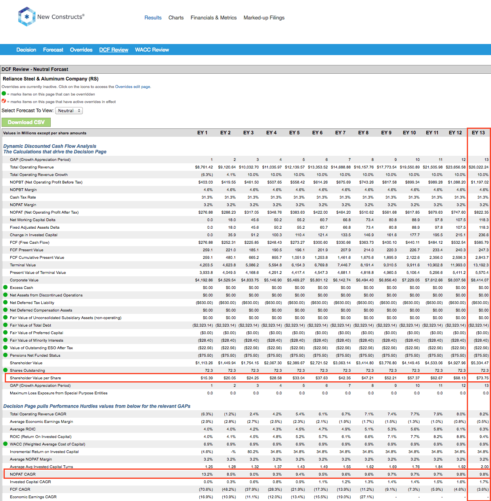This screenshot has height=501, width=491.
Task: Click the NOPAT CAGR row label
Action: click(23, 474)
